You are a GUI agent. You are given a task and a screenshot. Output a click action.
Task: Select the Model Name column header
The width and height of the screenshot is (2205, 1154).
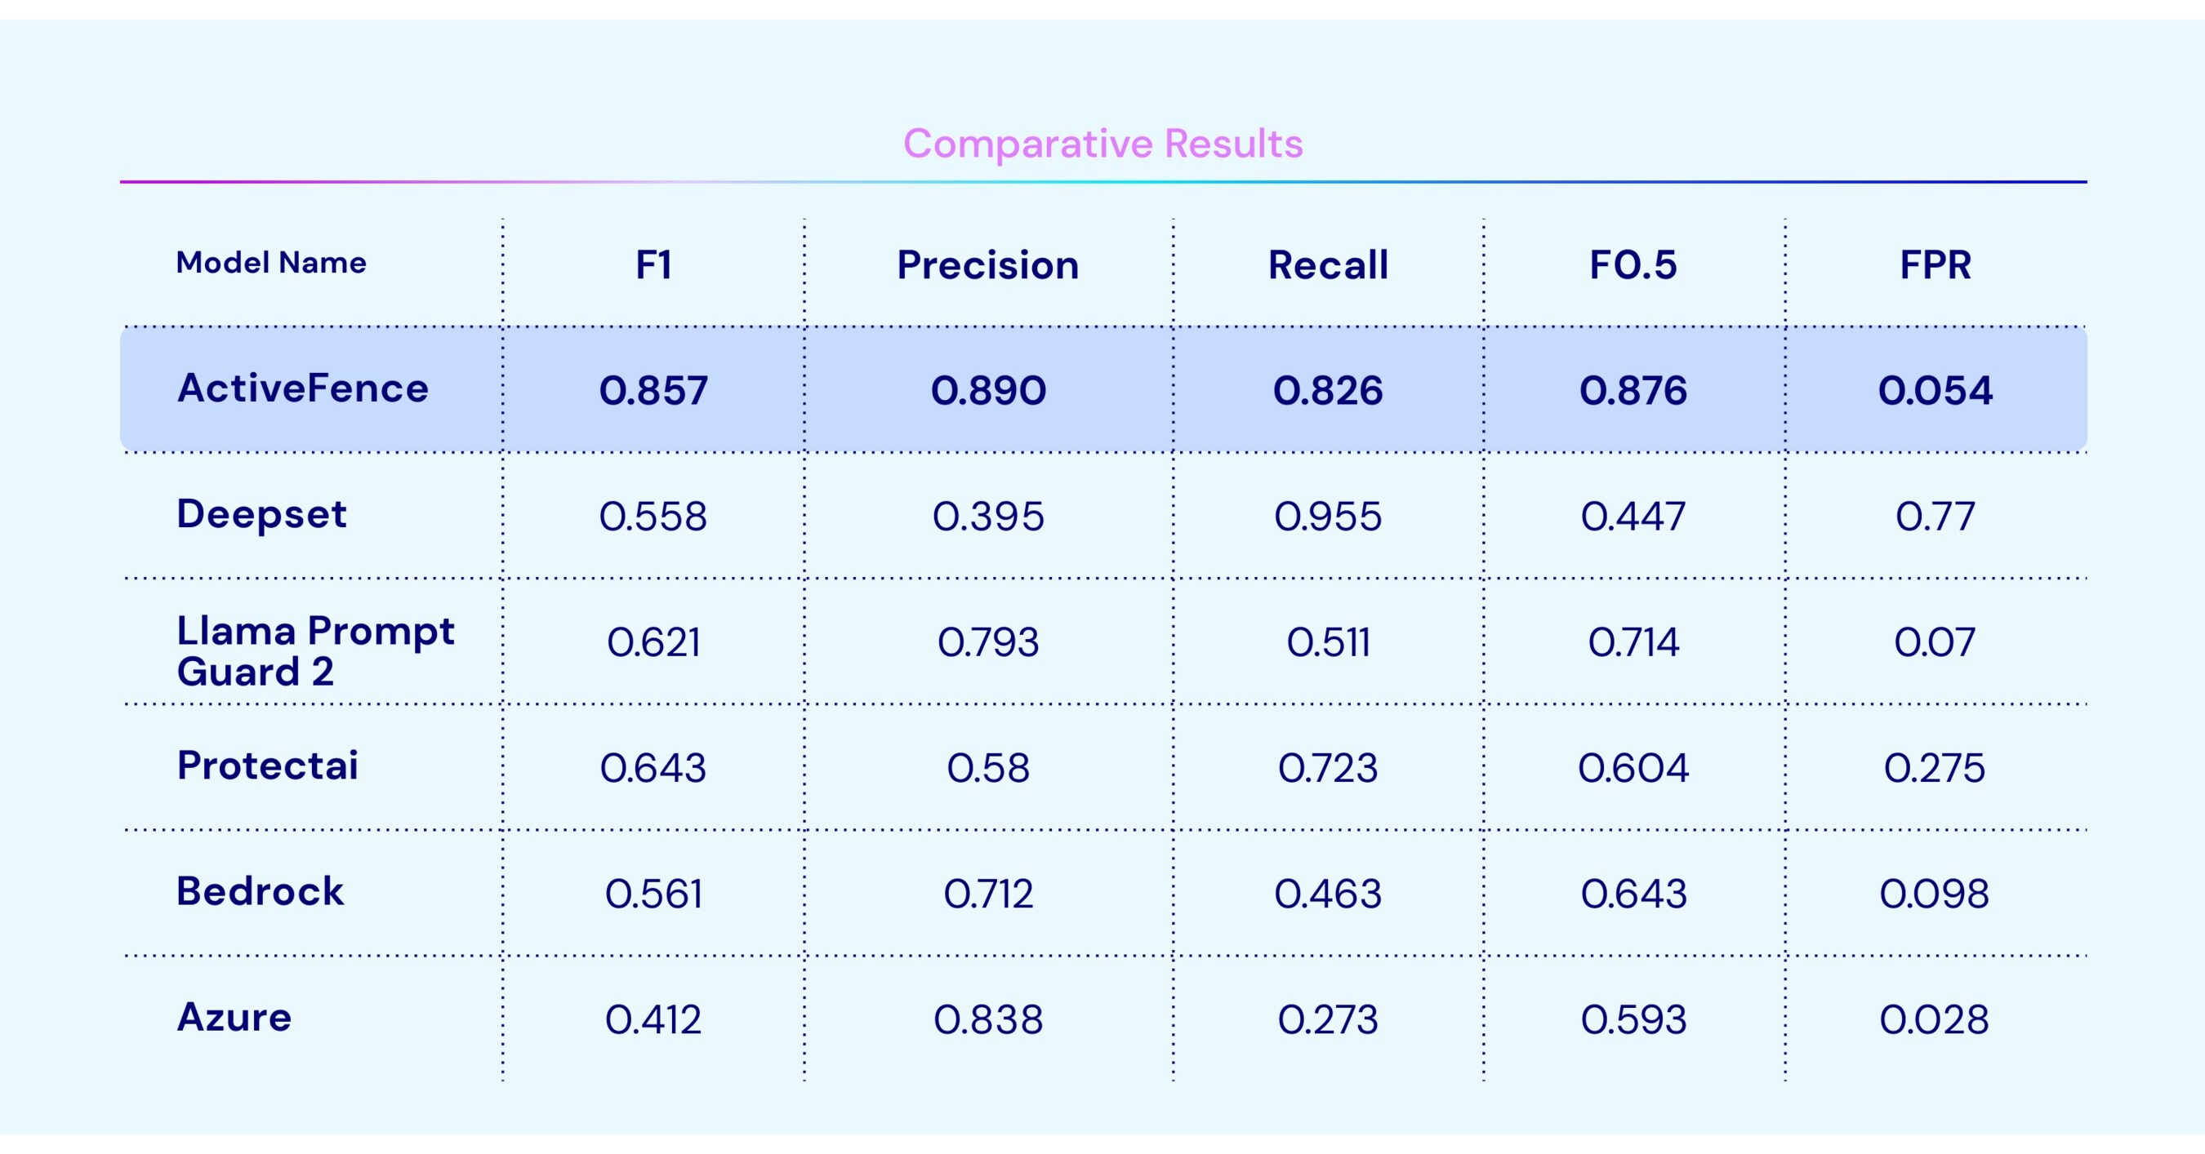tap(271, 263)
